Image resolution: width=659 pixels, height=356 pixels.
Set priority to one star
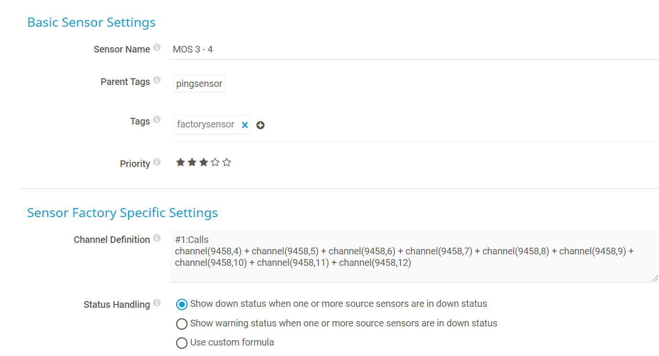(x=180, y=163)
